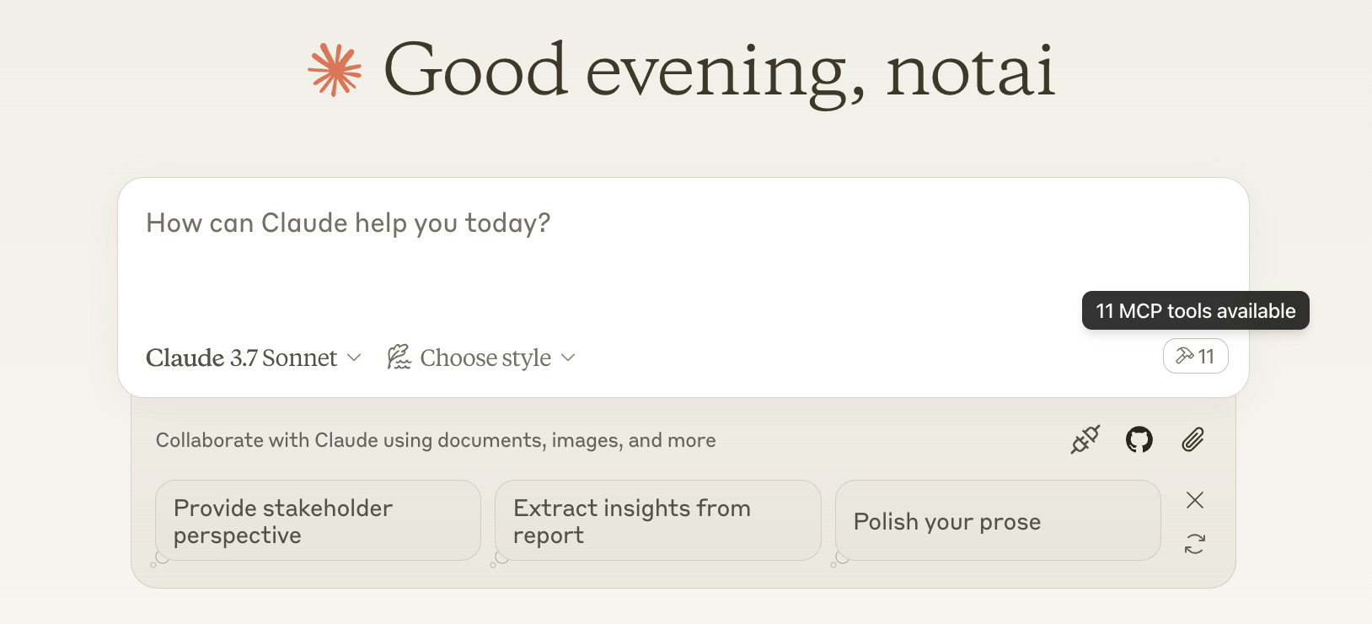Dismiss the suggestion chips with the X
The height and width of the screenshot is (624, 1372).
(x=1194, y=500)
